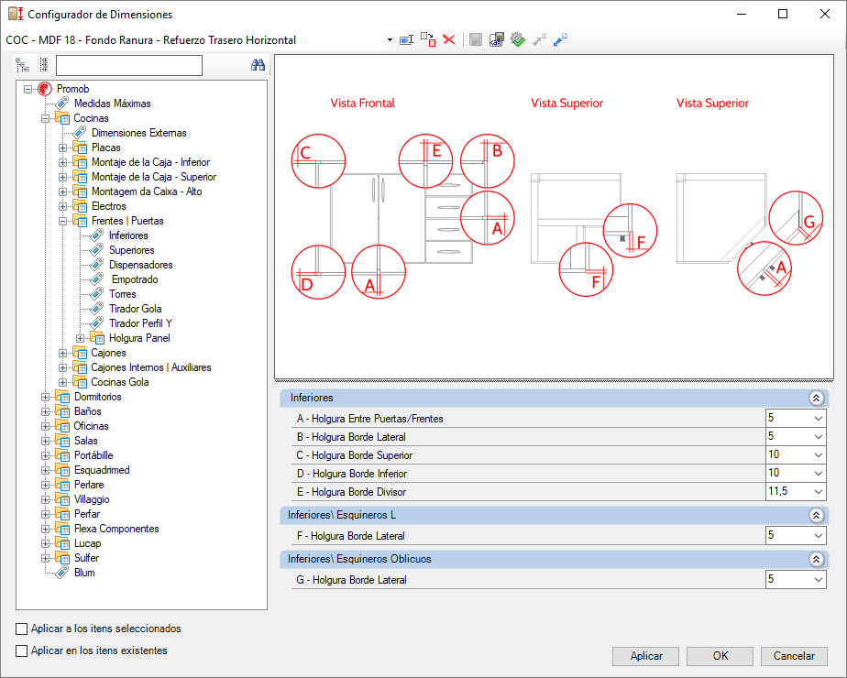Select Inferiores in the tree
Viewport: 847px width, 678px height.
point(128,235)
